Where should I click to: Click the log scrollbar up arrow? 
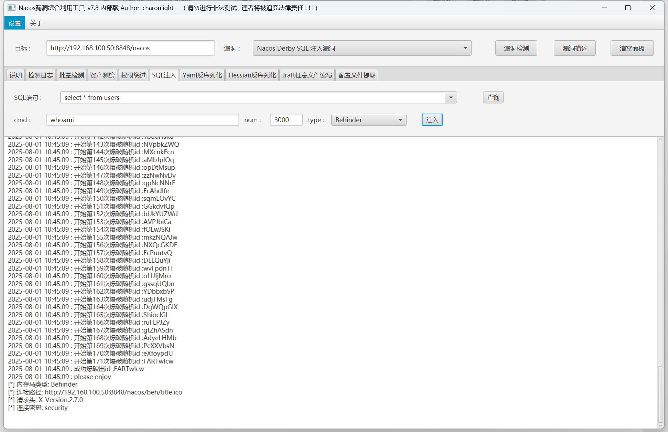pos(660,139)
